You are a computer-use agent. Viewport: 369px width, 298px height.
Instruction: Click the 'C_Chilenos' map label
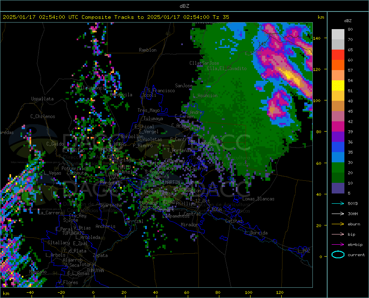(43, 116)
